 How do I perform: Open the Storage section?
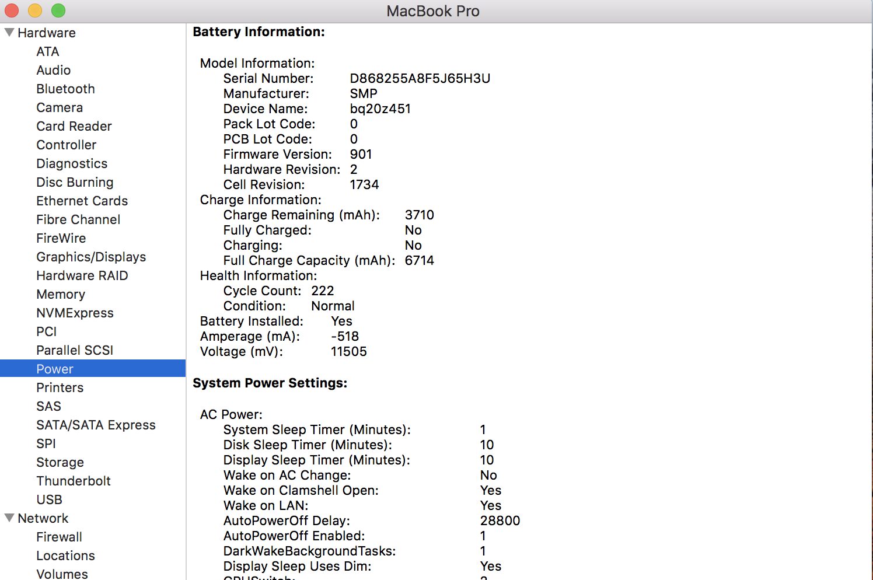tap(60, 462)
